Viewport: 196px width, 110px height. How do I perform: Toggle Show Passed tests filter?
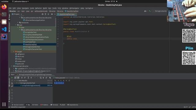click(x=15, y=78)
